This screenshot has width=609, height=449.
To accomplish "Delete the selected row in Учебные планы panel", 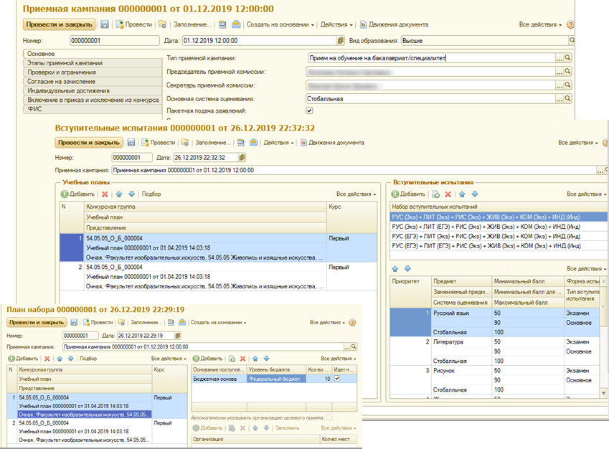I will (105, 194).
